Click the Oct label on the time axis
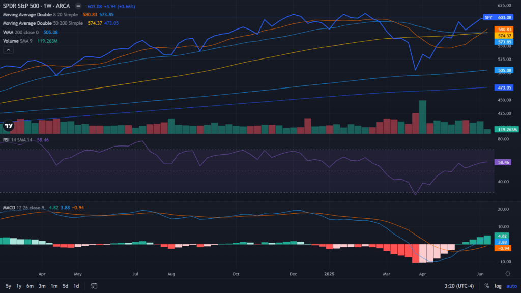 pos(236,274)
